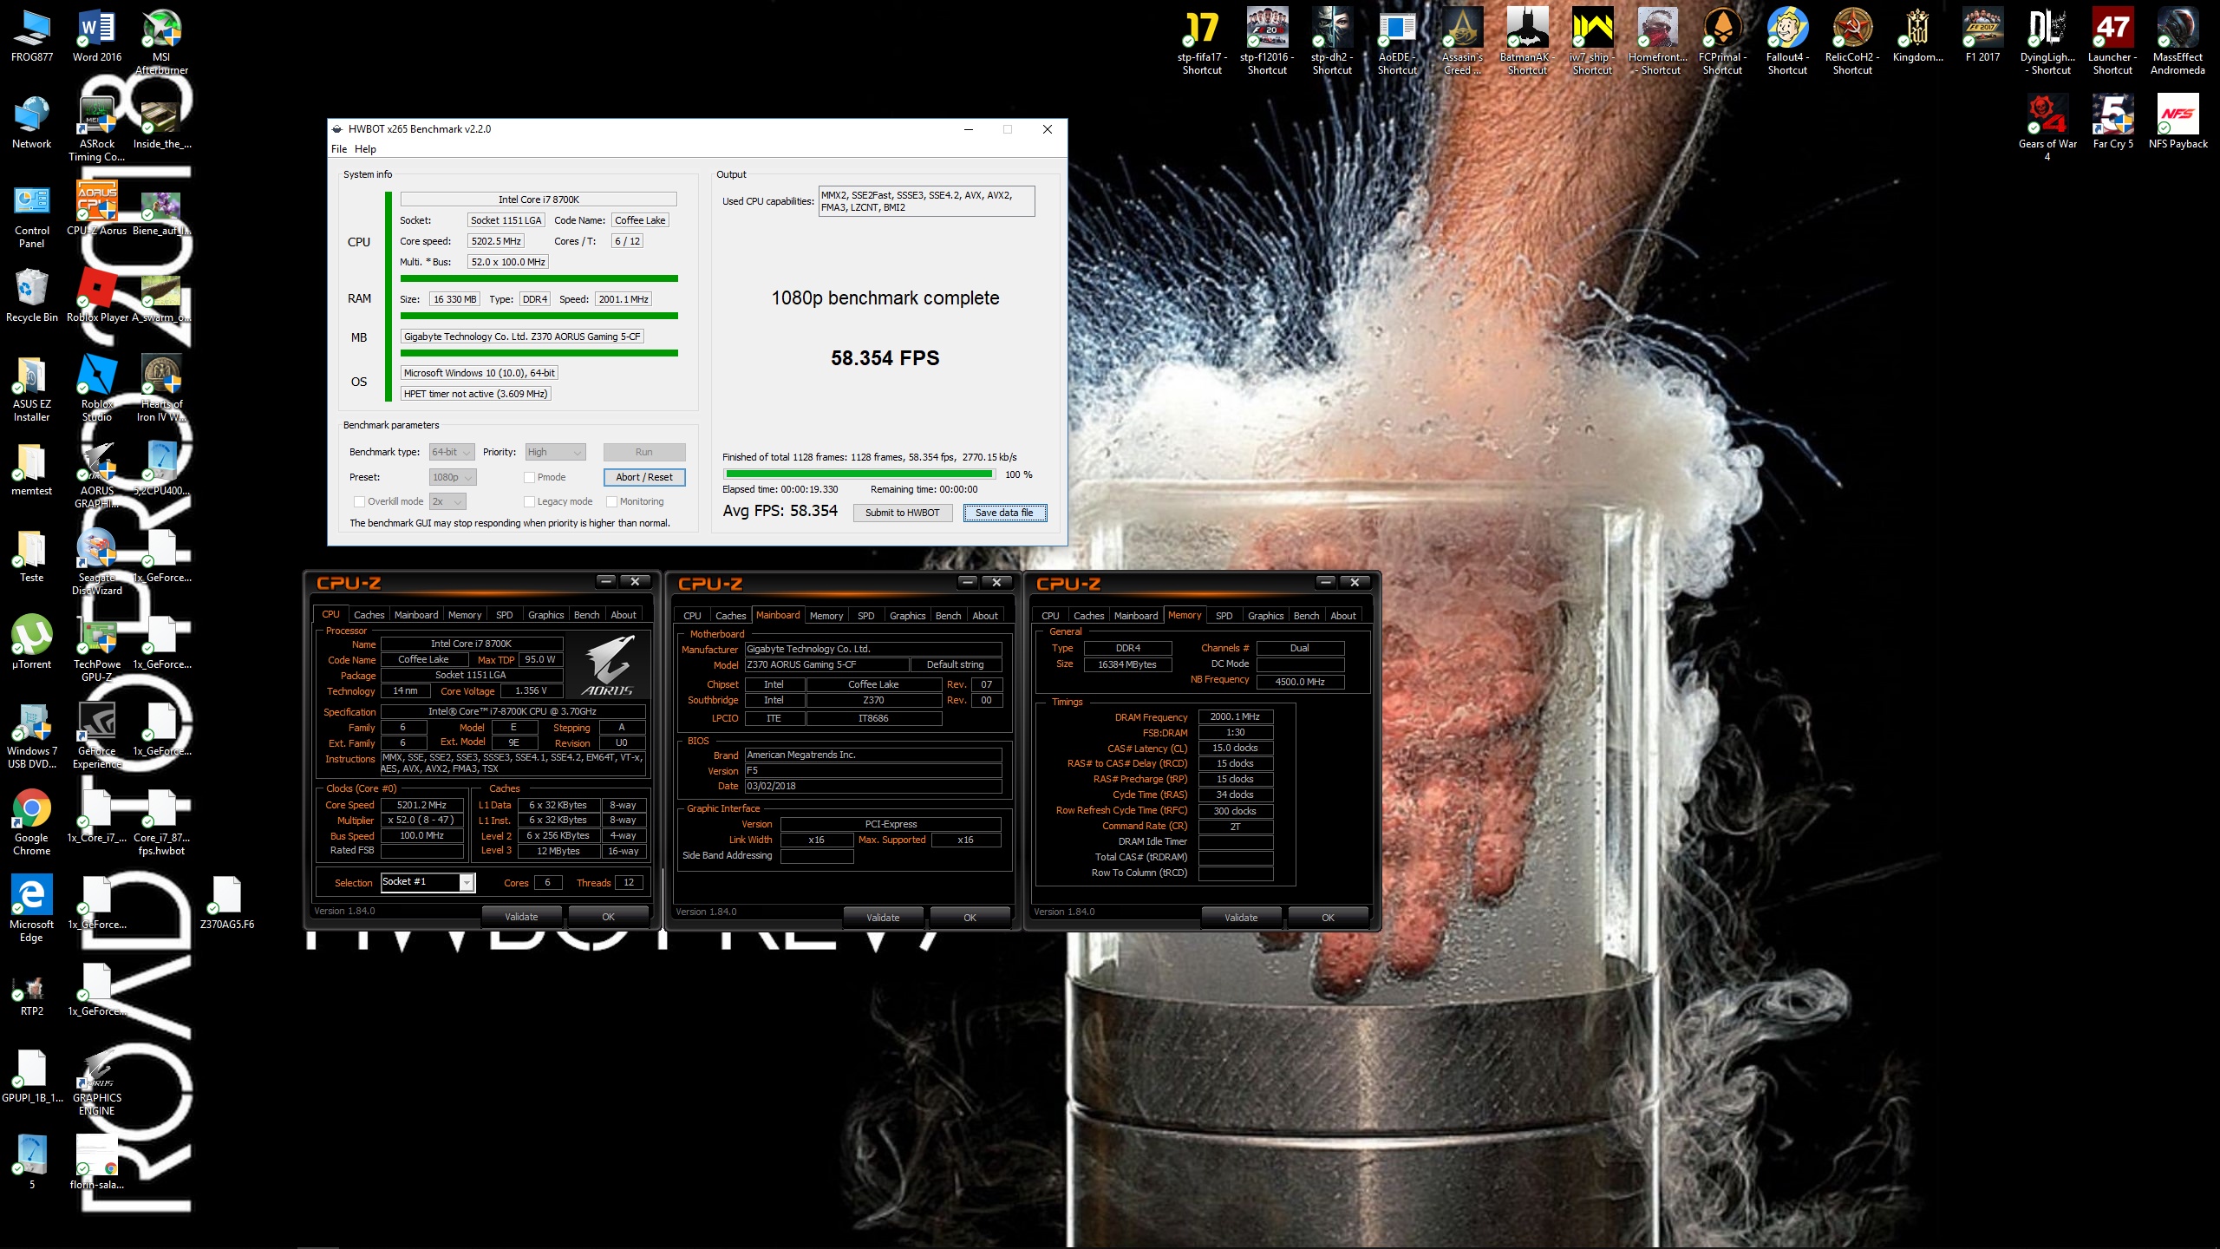Click Validate in left CPU-Z window

click(521, 917)
